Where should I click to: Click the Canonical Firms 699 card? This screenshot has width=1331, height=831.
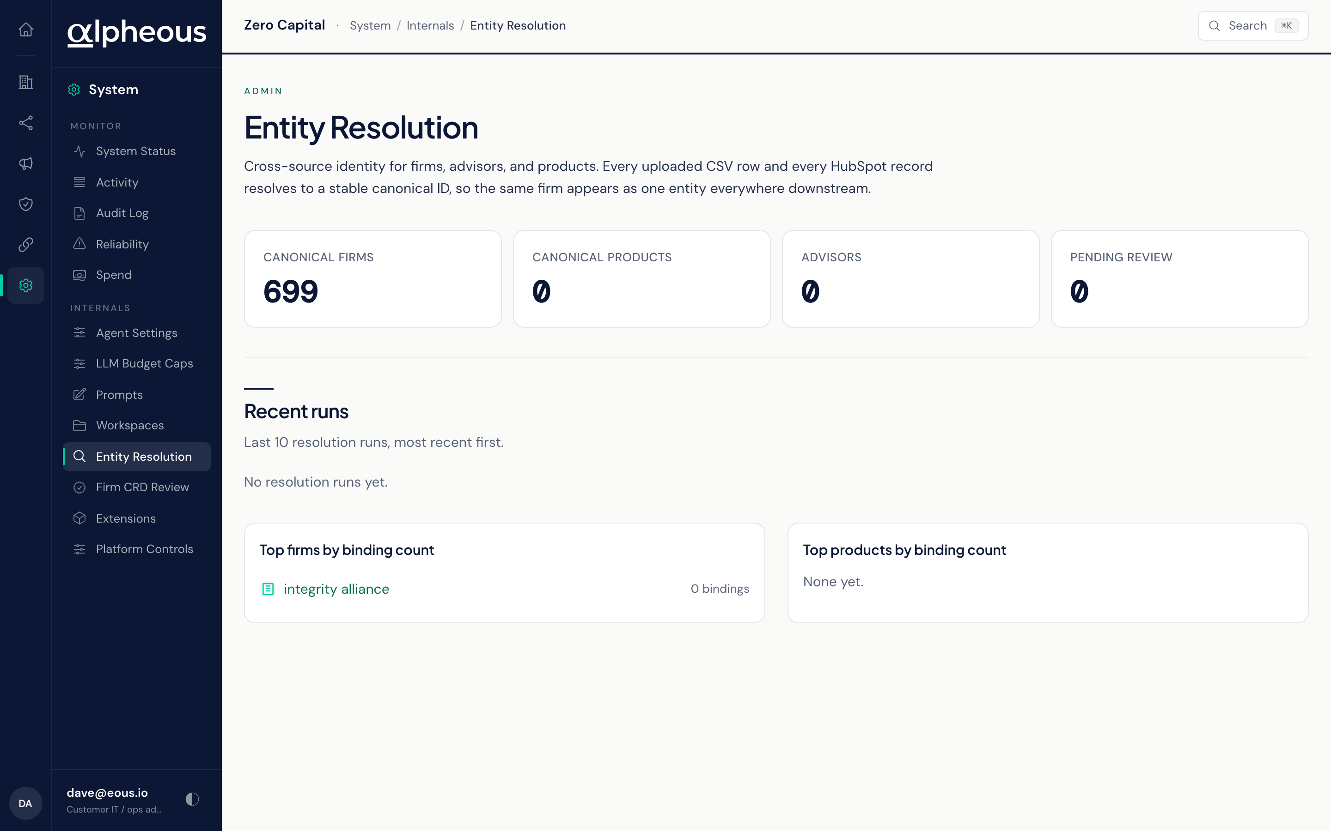373,279
